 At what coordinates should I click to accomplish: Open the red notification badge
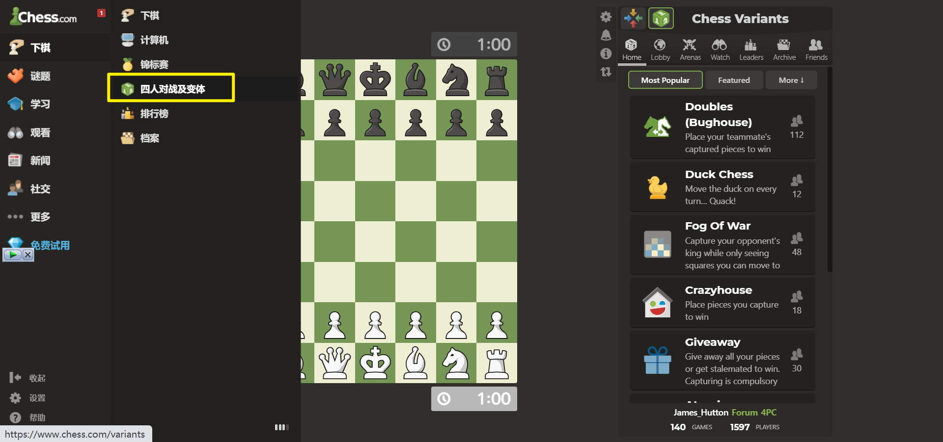pos(101,13)
